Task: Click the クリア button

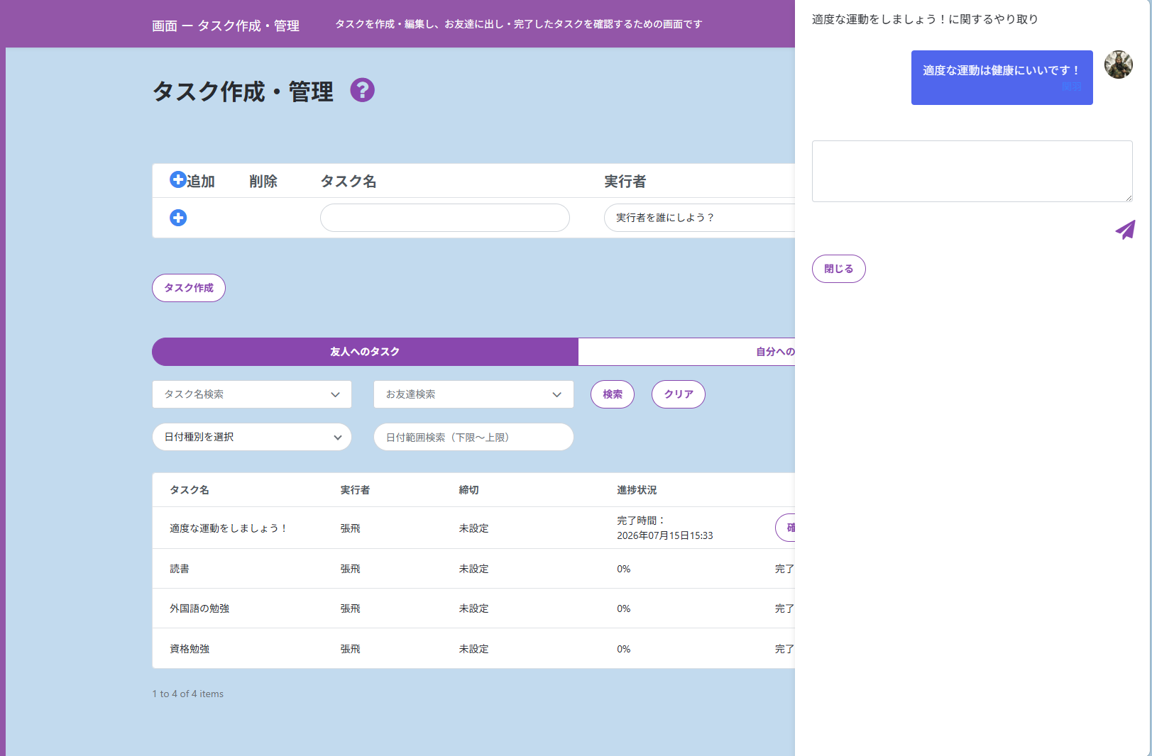Action: tap(679, 394)
